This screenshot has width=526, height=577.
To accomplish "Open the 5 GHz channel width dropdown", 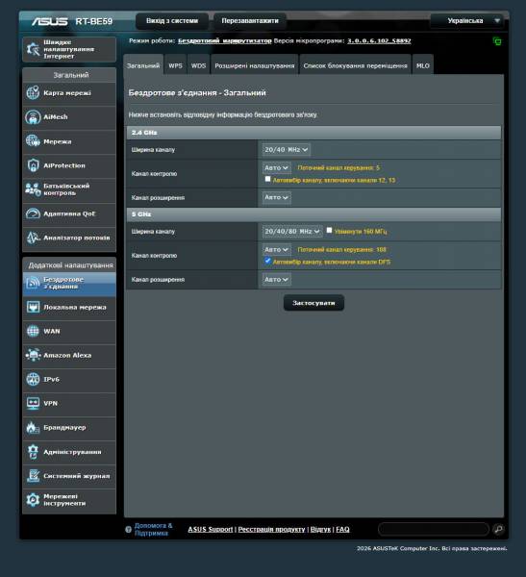I will [292, 232].
